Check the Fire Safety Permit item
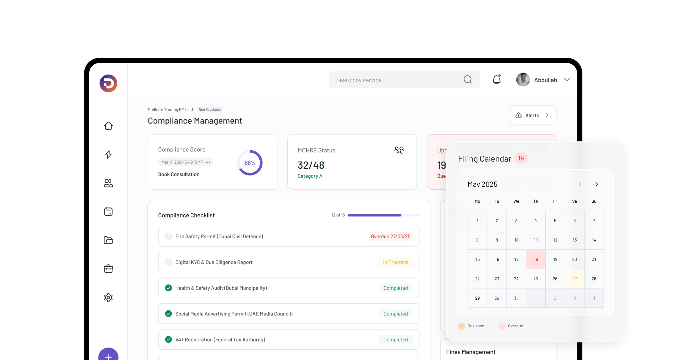Screen dimensions: 683x360 168,236
